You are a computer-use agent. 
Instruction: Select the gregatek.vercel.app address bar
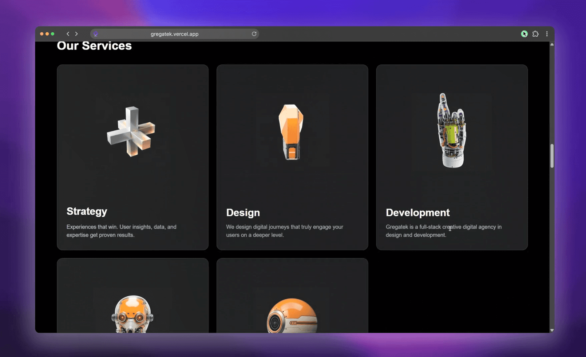point(175,34)
